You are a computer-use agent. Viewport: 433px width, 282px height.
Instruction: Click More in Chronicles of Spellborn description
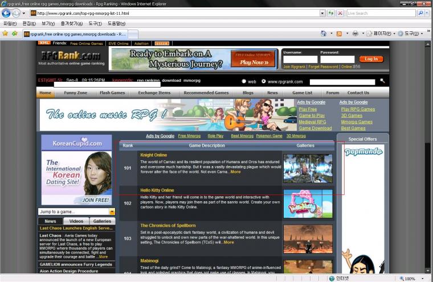pos(228,242)
